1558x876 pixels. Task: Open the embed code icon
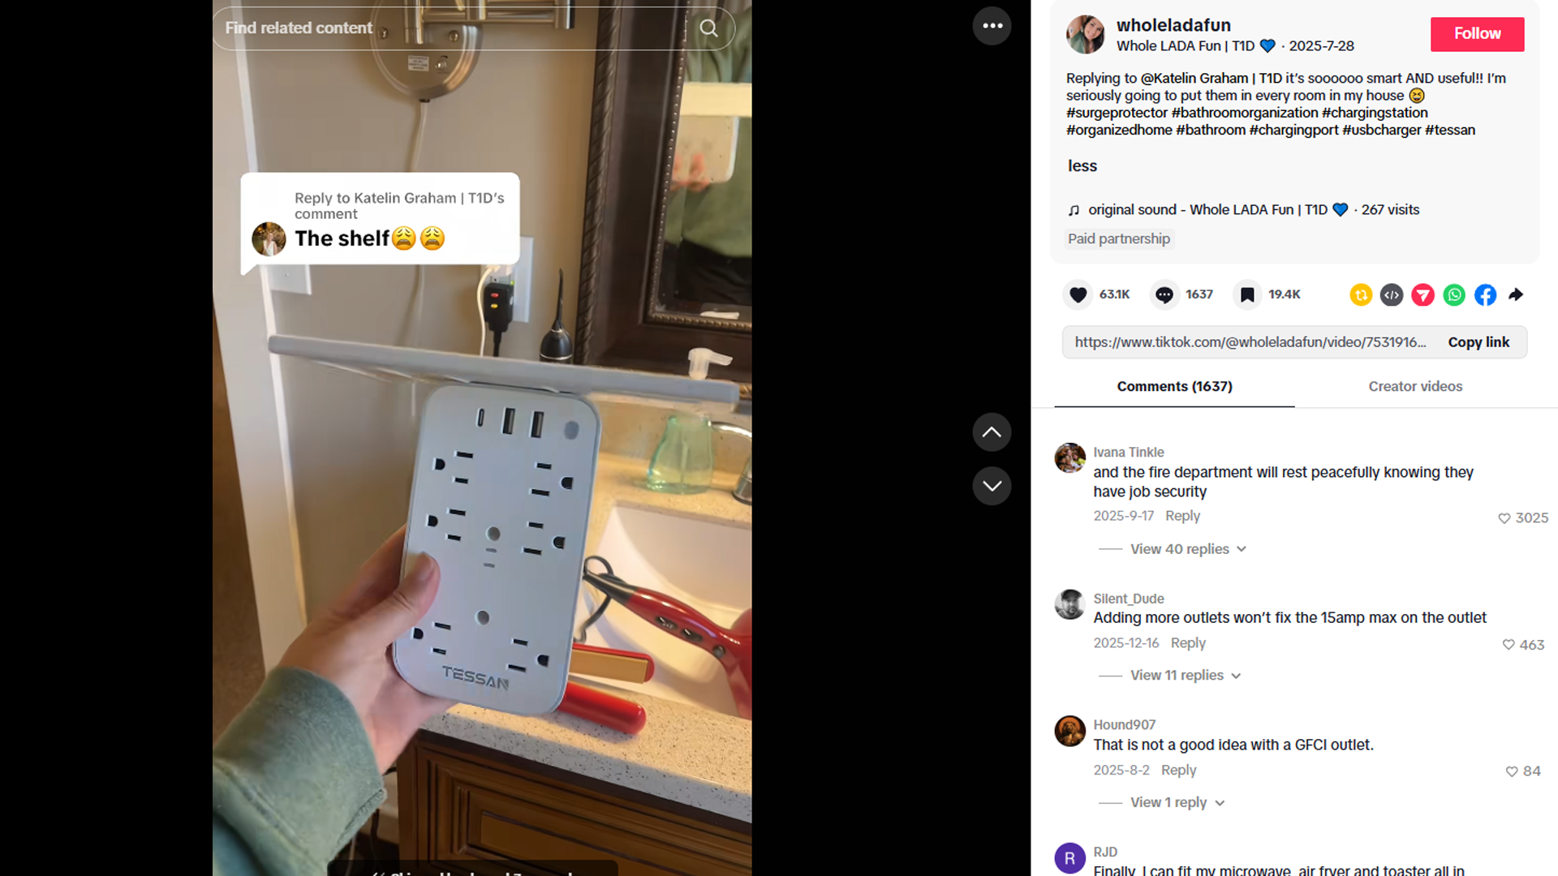click(x=1392, y=294)
